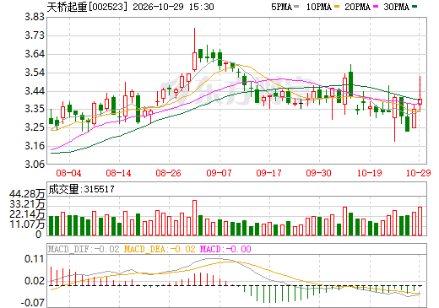Click the 3.64 price axis label
The image size is (439, 308).
tap(35, 54)
